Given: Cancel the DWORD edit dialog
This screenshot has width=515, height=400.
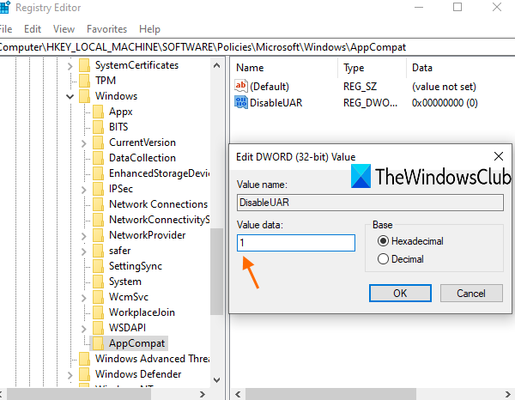Looking at the screenshot, I should tap(471, 293).
